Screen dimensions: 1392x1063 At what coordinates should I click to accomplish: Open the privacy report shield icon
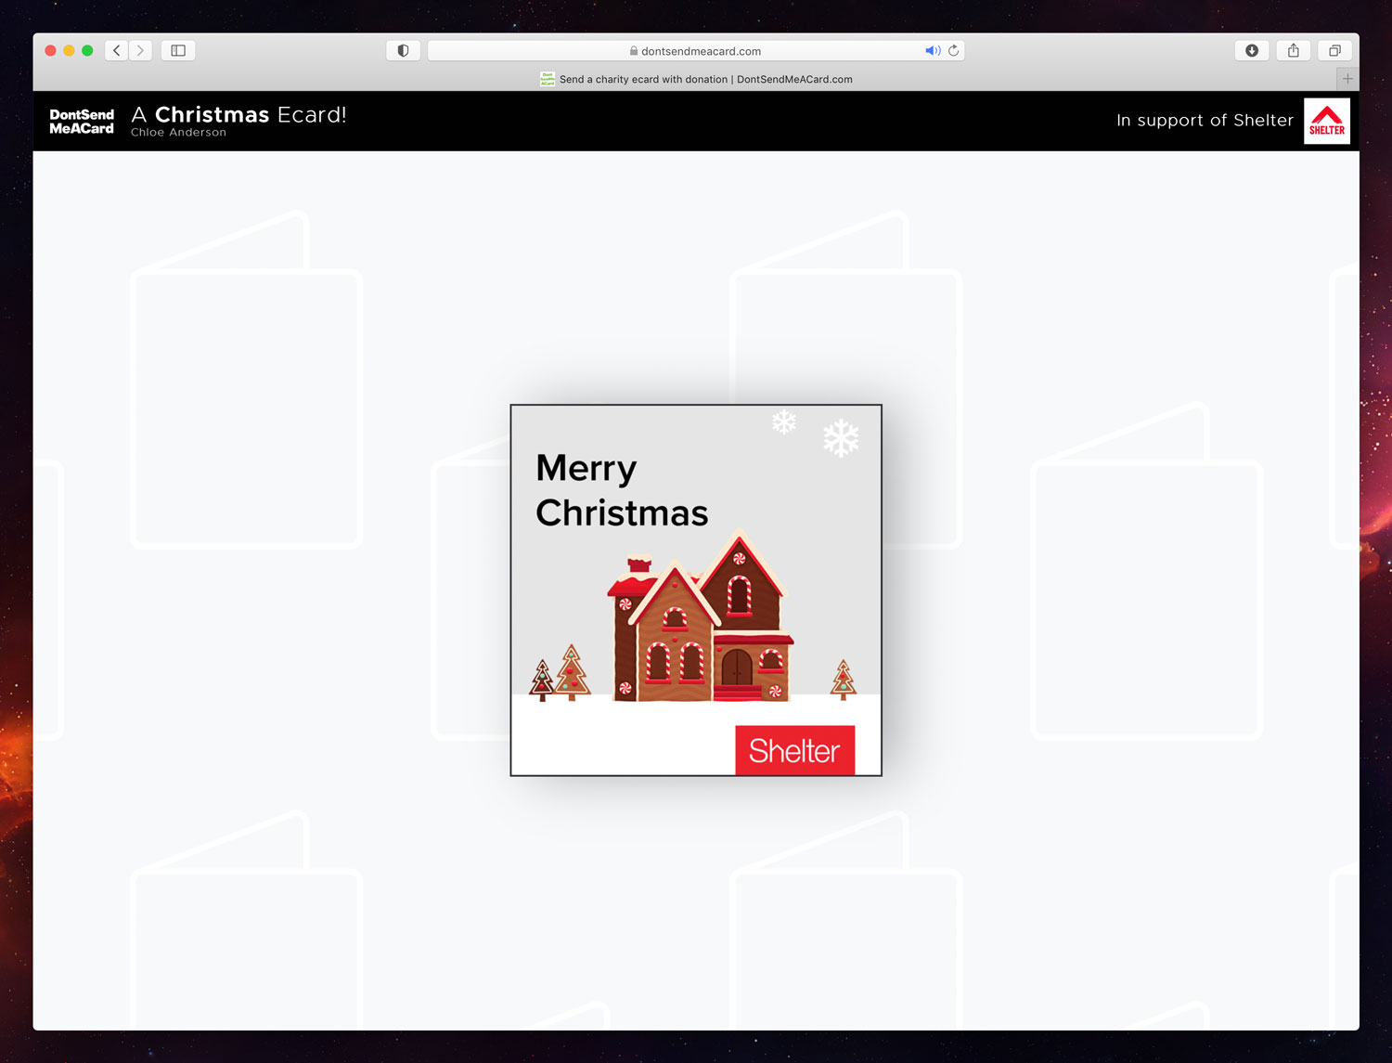click(403, 51)
